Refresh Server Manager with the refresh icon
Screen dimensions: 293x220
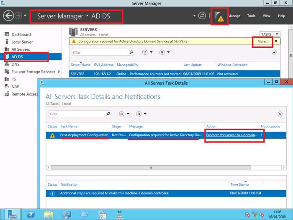click(x=202, y=16)
